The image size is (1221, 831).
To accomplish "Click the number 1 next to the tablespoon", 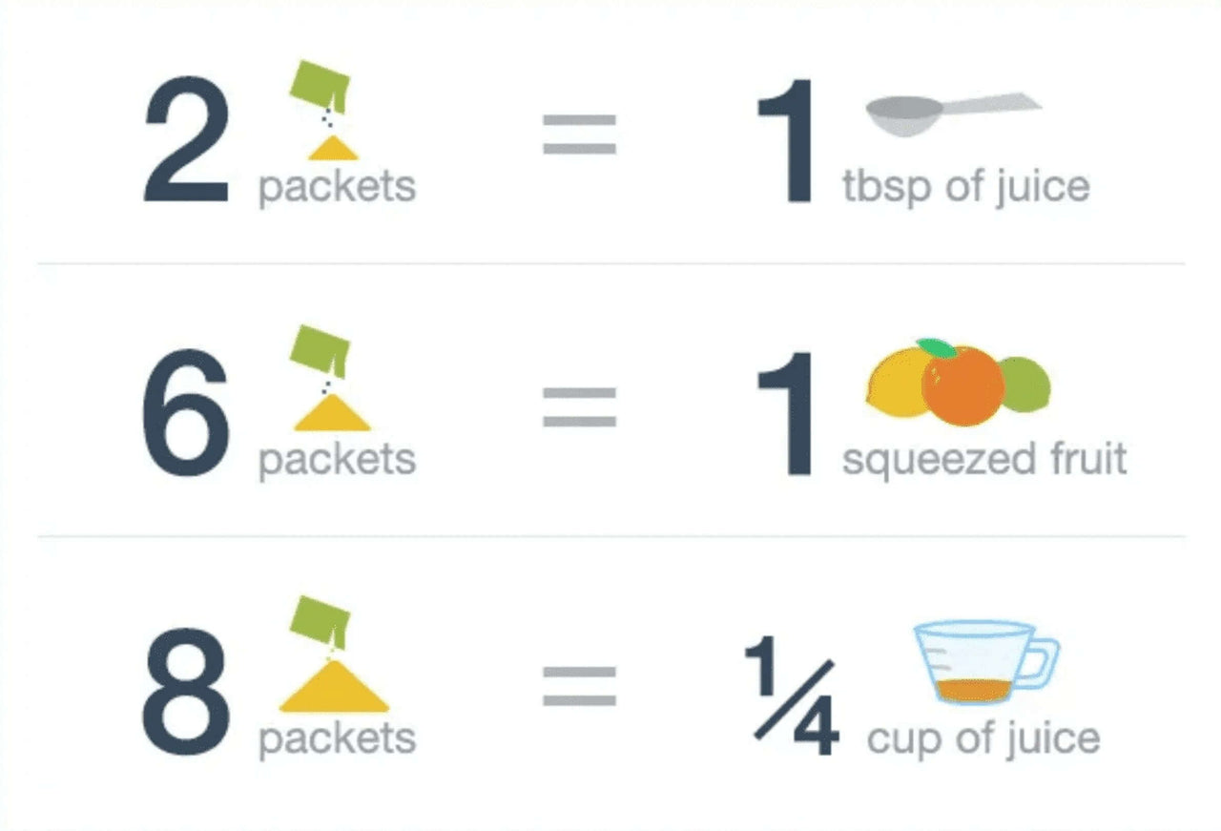I will tap(785, 143).
